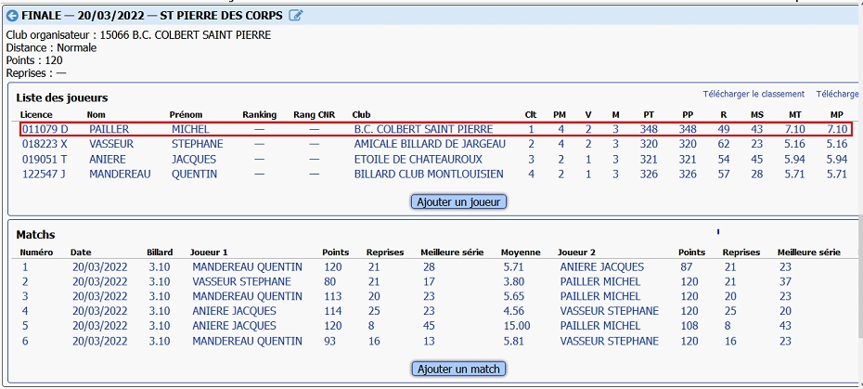Click the Ajouter un joueur button
Image resolution: width=863 pixels, height=389 pixels.
click(458, 201)
